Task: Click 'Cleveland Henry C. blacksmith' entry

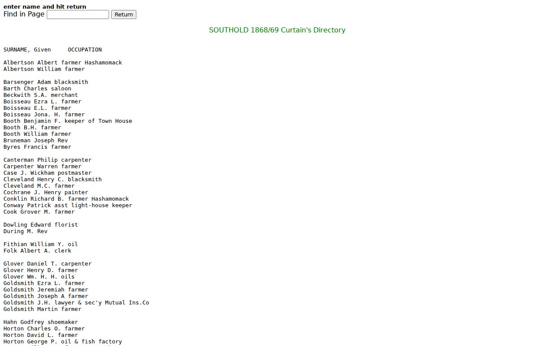Action: pos(53,179)
